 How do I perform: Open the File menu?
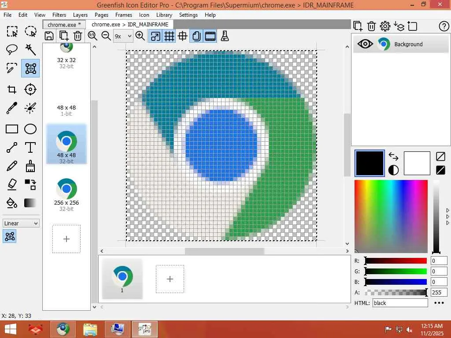(x=7, y=15)
